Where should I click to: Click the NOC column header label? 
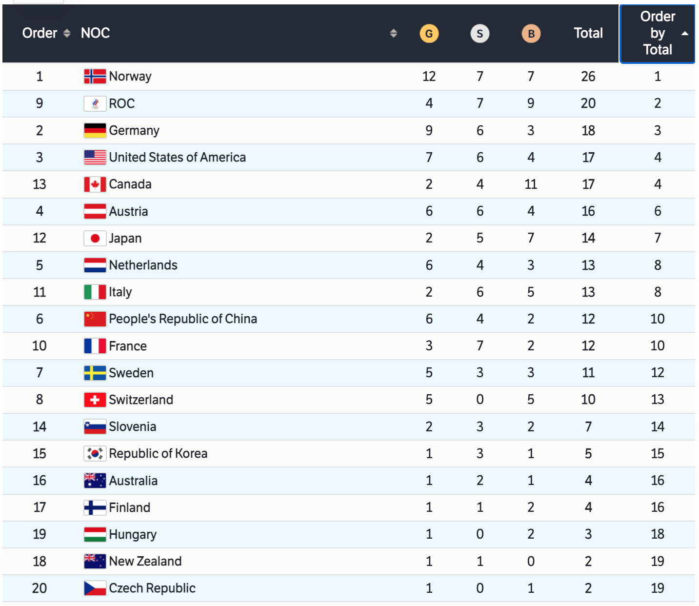point(95,33)
